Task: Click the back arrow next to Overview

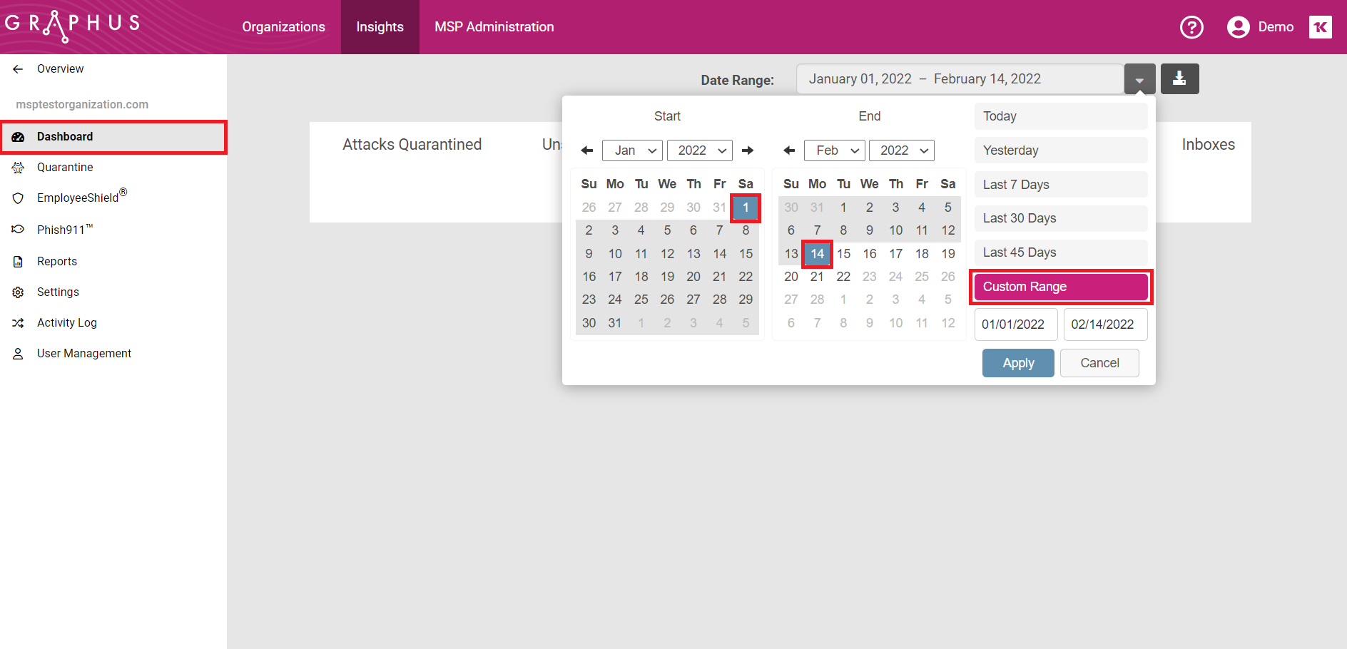Action: tap(18, 69)
